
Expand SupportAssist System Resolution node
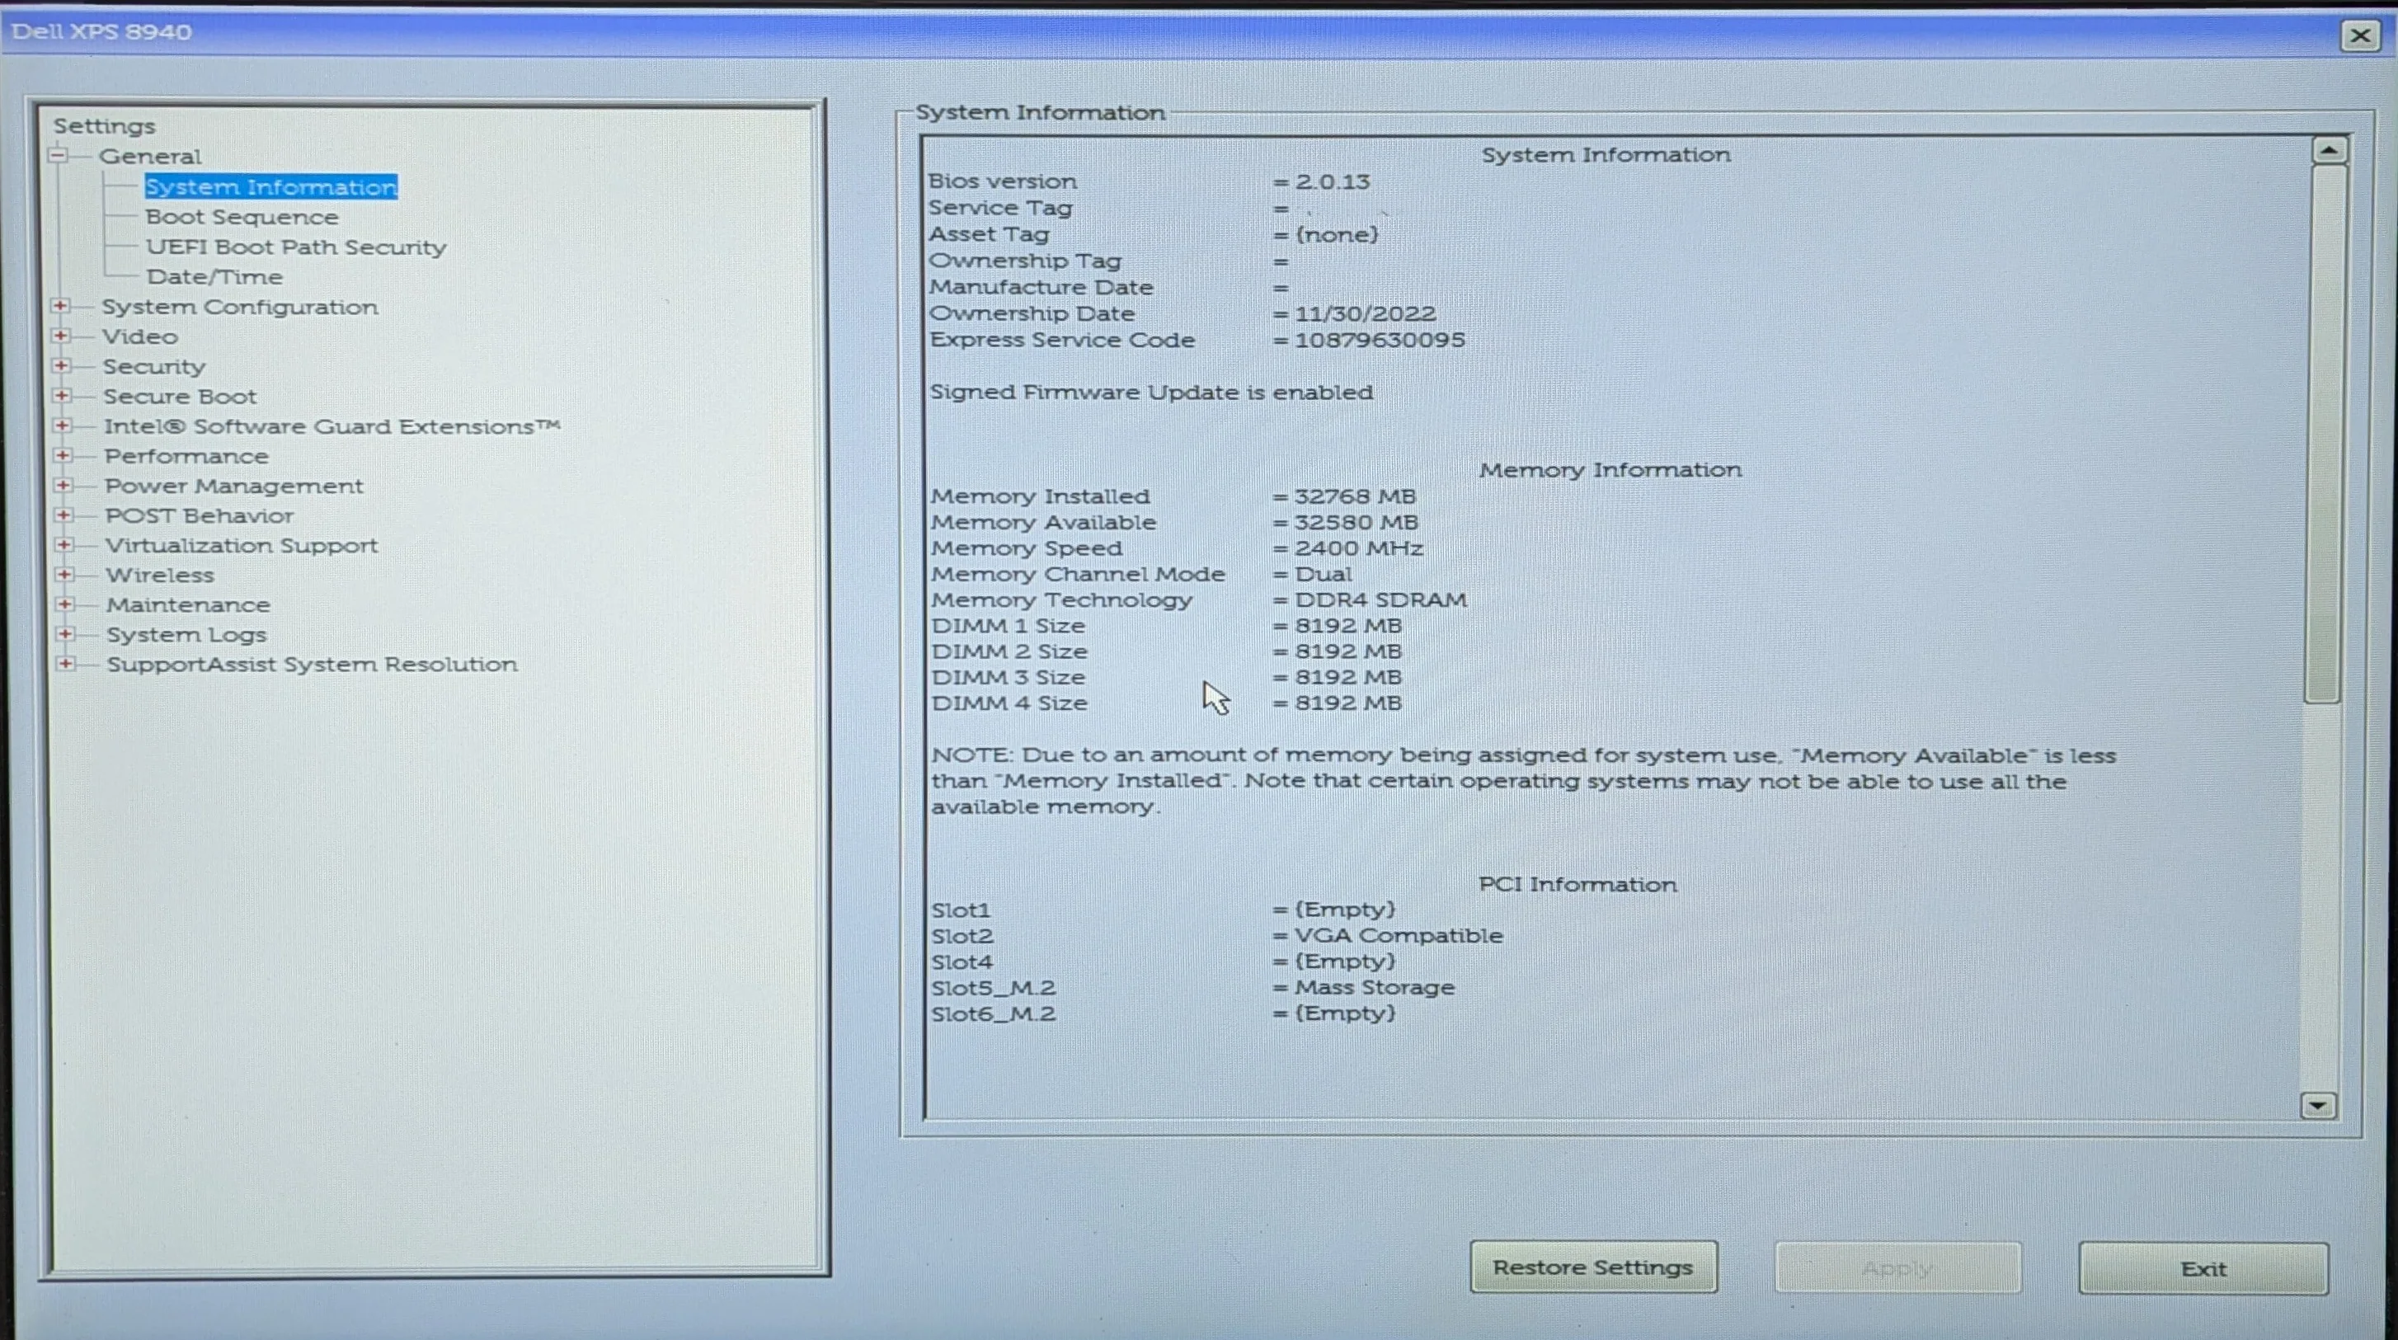pyautogui.click(x=66, y=664)
